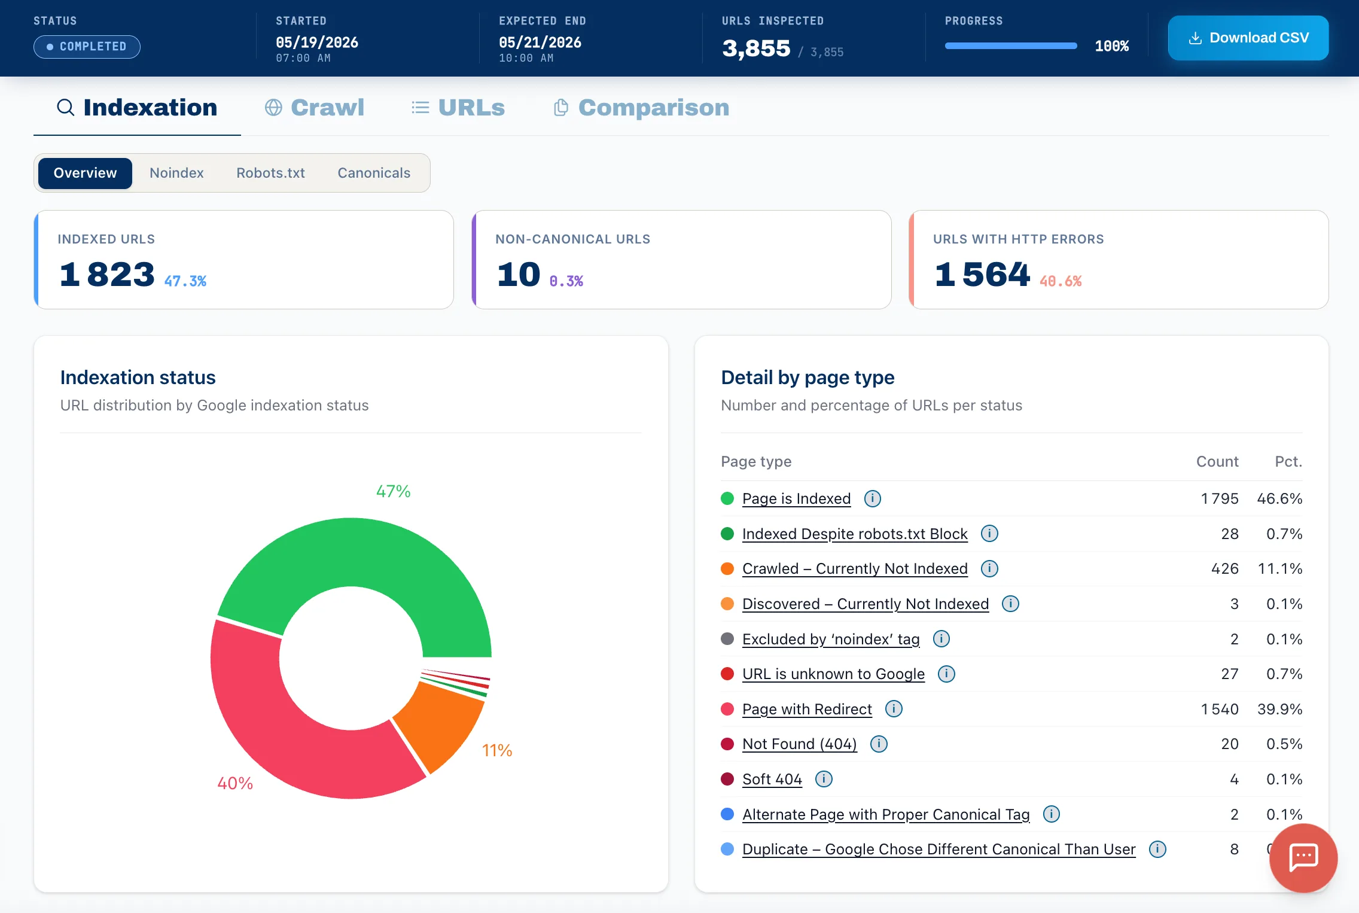
Task: Click the Page type column header
Action: pos(756,461)
